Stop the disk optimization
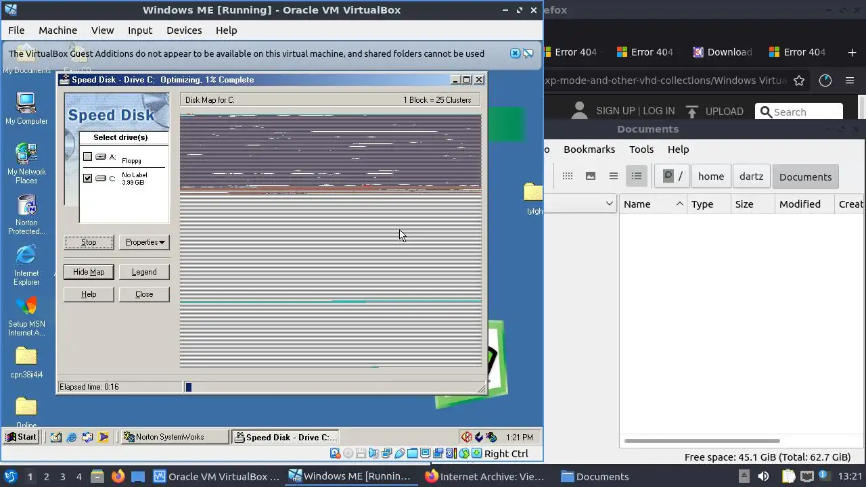The image size is (866, 487). (x=89, y=242)
